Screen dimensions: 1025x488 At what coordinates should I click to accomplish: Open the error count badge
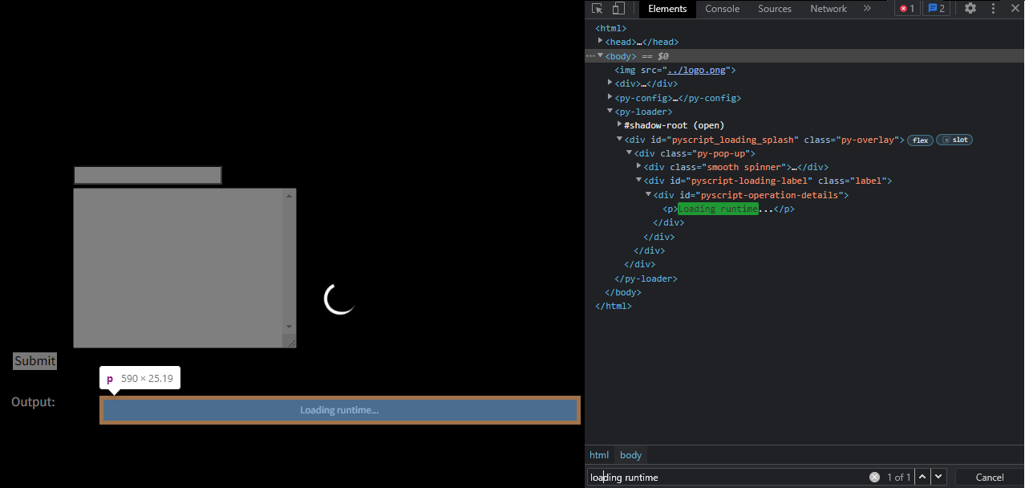click(x=907, y=9)
